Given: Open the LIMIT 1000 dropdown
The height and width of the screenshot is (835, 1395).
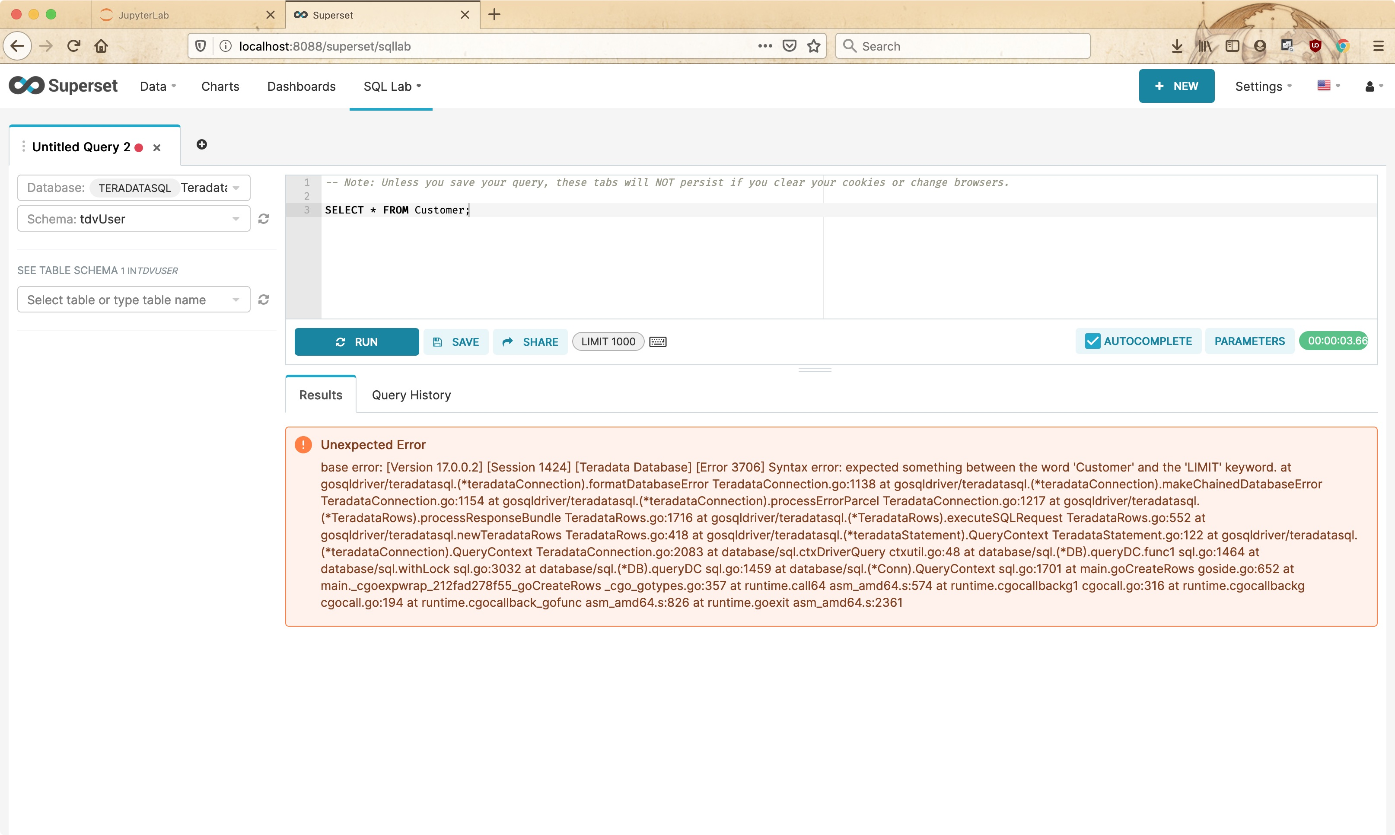Looking at the screenshot, I should pyautogui.click(x=608, y=341).
